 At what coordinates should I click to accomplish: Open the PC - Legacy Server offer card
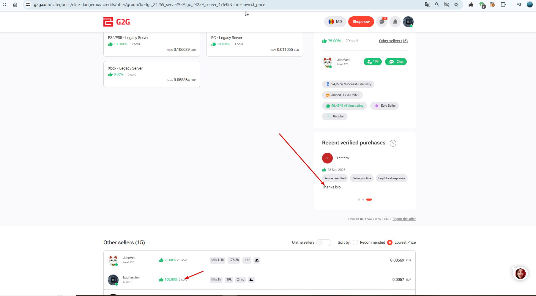point(255,44)
